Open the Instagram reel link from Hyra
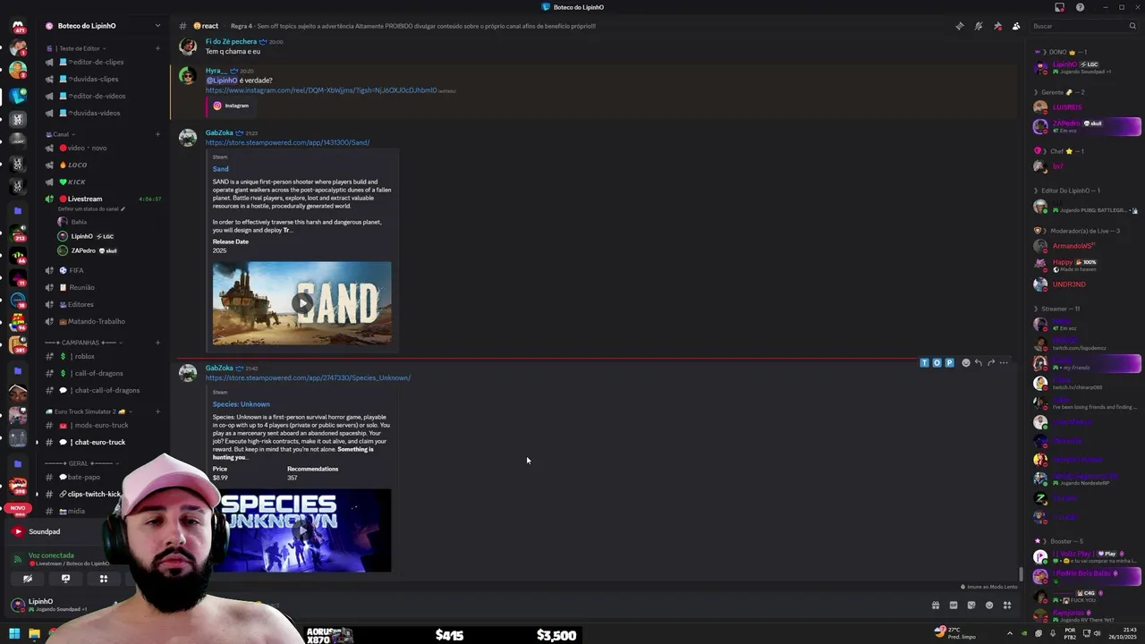This screenshot has width=1145, height=644. [320, 90]
